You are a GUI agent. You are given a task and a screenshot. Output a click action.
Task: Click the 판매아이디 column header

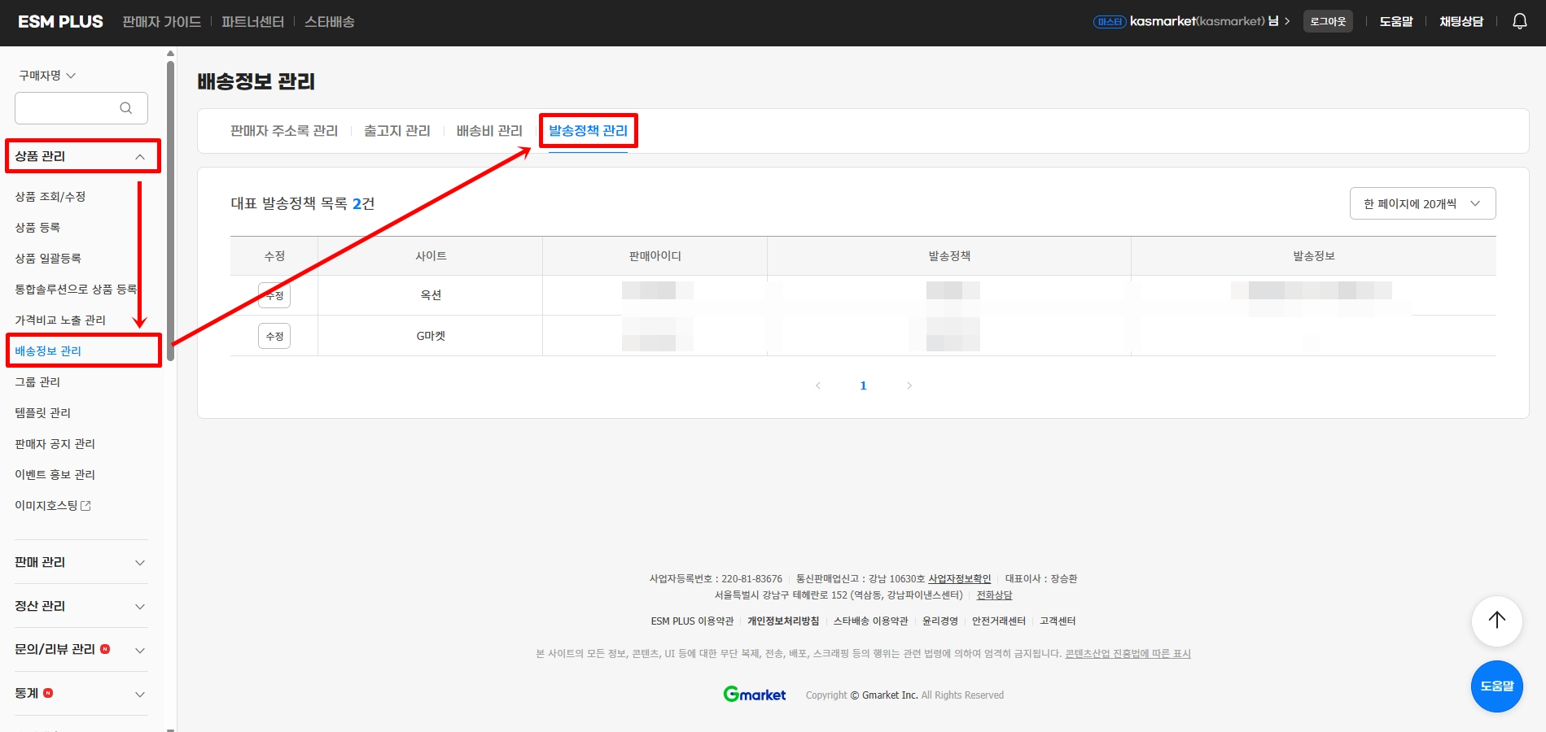pos(655,256)
